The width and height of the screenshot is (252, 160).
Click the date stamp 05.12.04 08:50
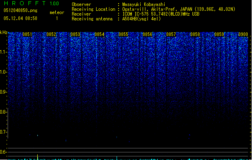[20, 18]
